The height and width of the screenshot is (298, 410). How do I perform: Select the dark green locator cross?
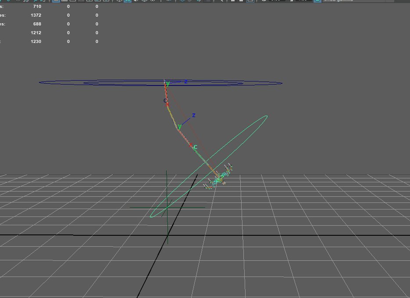coord(167,207)
